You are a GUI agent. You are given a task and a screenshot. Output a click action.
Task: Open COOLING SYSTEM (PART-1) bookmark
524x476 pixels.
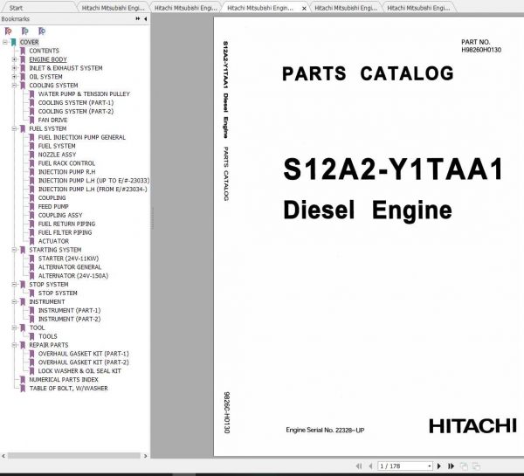(76, 102)
